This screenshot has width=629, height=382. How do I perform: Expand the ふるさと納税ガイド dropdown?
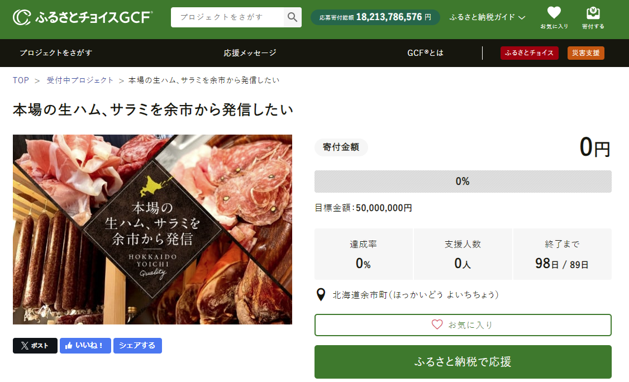tap(487, 17)
